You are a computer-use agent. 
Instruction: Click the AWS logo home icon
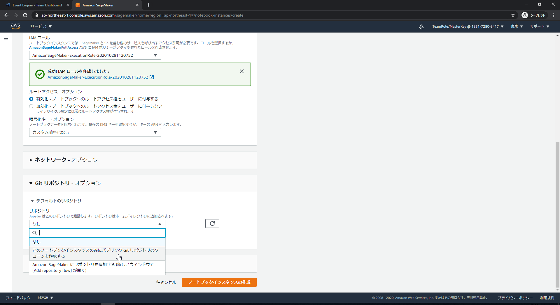click(15, 26)
